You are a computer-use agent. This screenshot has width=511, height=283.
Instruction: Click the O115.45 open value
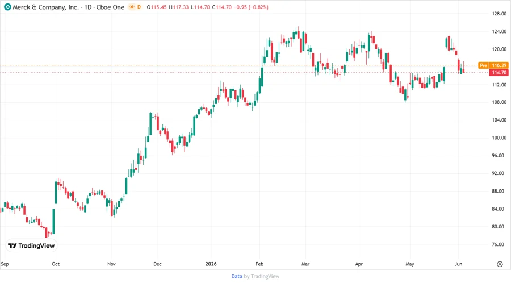(157, 7)
